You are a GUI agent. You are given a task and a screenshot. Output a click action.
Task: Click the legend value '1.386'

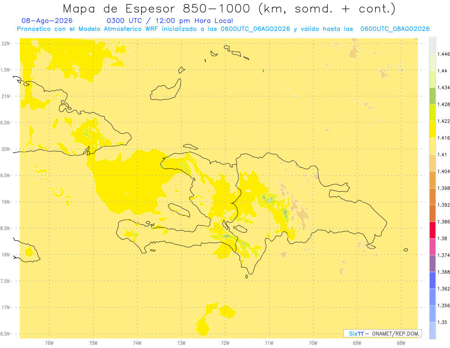tap(444, 222)
